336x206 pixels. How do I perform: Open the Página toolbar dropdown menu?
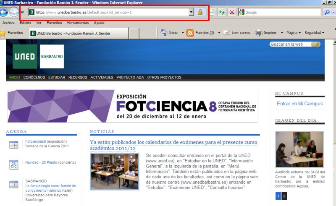pos(294,32)
